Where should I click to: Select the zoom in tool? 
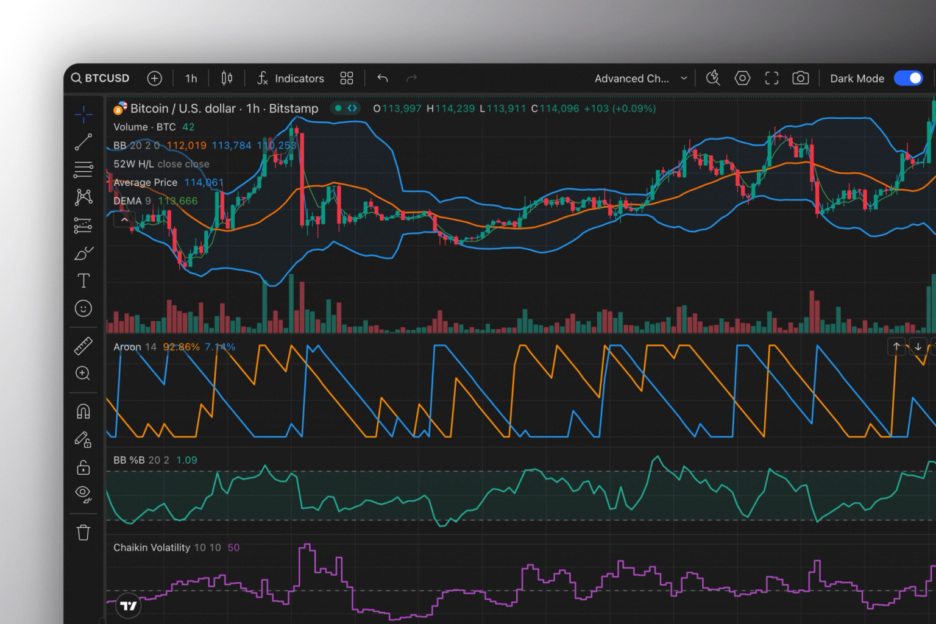tap(83, 374)
